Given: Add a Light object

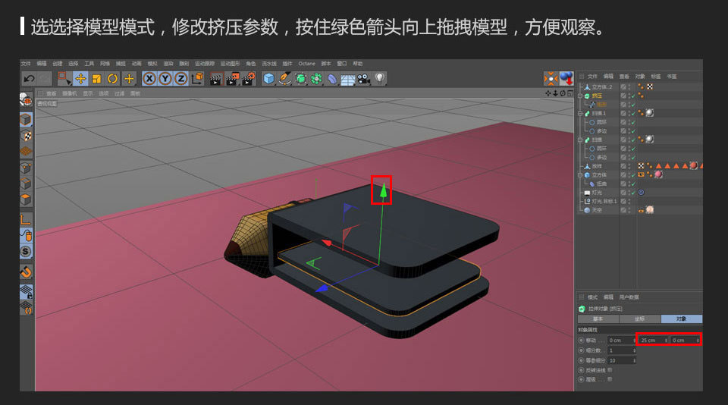Looking at the screenshot, I should point(380,79).
